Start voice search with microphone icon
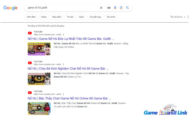Viewport: 189px width, 120px height. [115, 8]
